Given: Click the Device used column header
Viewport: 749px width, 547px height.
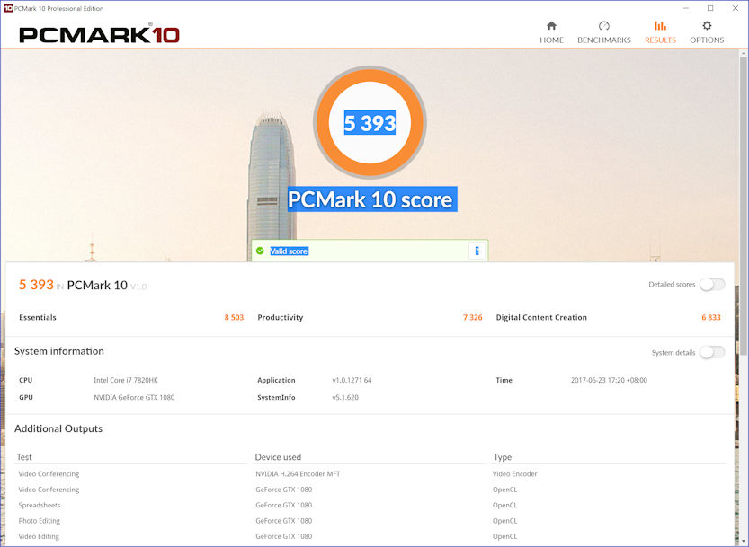Looking at the screenshot, I should pos(278,457).
